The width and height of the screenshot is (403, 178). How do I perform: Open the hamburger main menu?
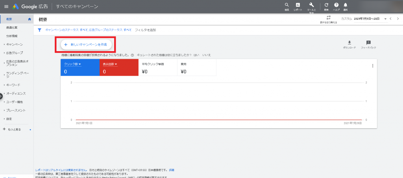click(x=6, y=6)
